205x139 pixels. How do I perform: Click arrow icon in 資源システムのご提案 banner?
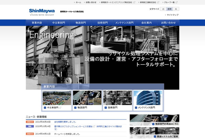[x=155, y=137]
